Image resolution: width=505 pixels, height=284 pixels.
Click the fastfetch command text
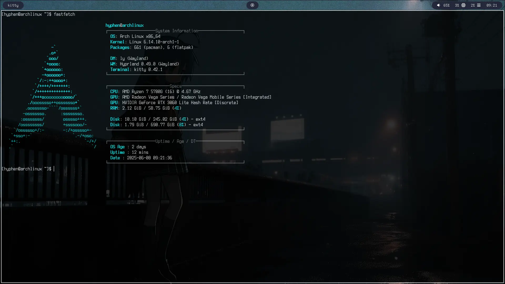64,14
